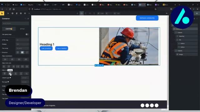Set align cross axis to stretch
This screenshot has width=200, height=112.
pyautogui.click(x=21, y=73)
